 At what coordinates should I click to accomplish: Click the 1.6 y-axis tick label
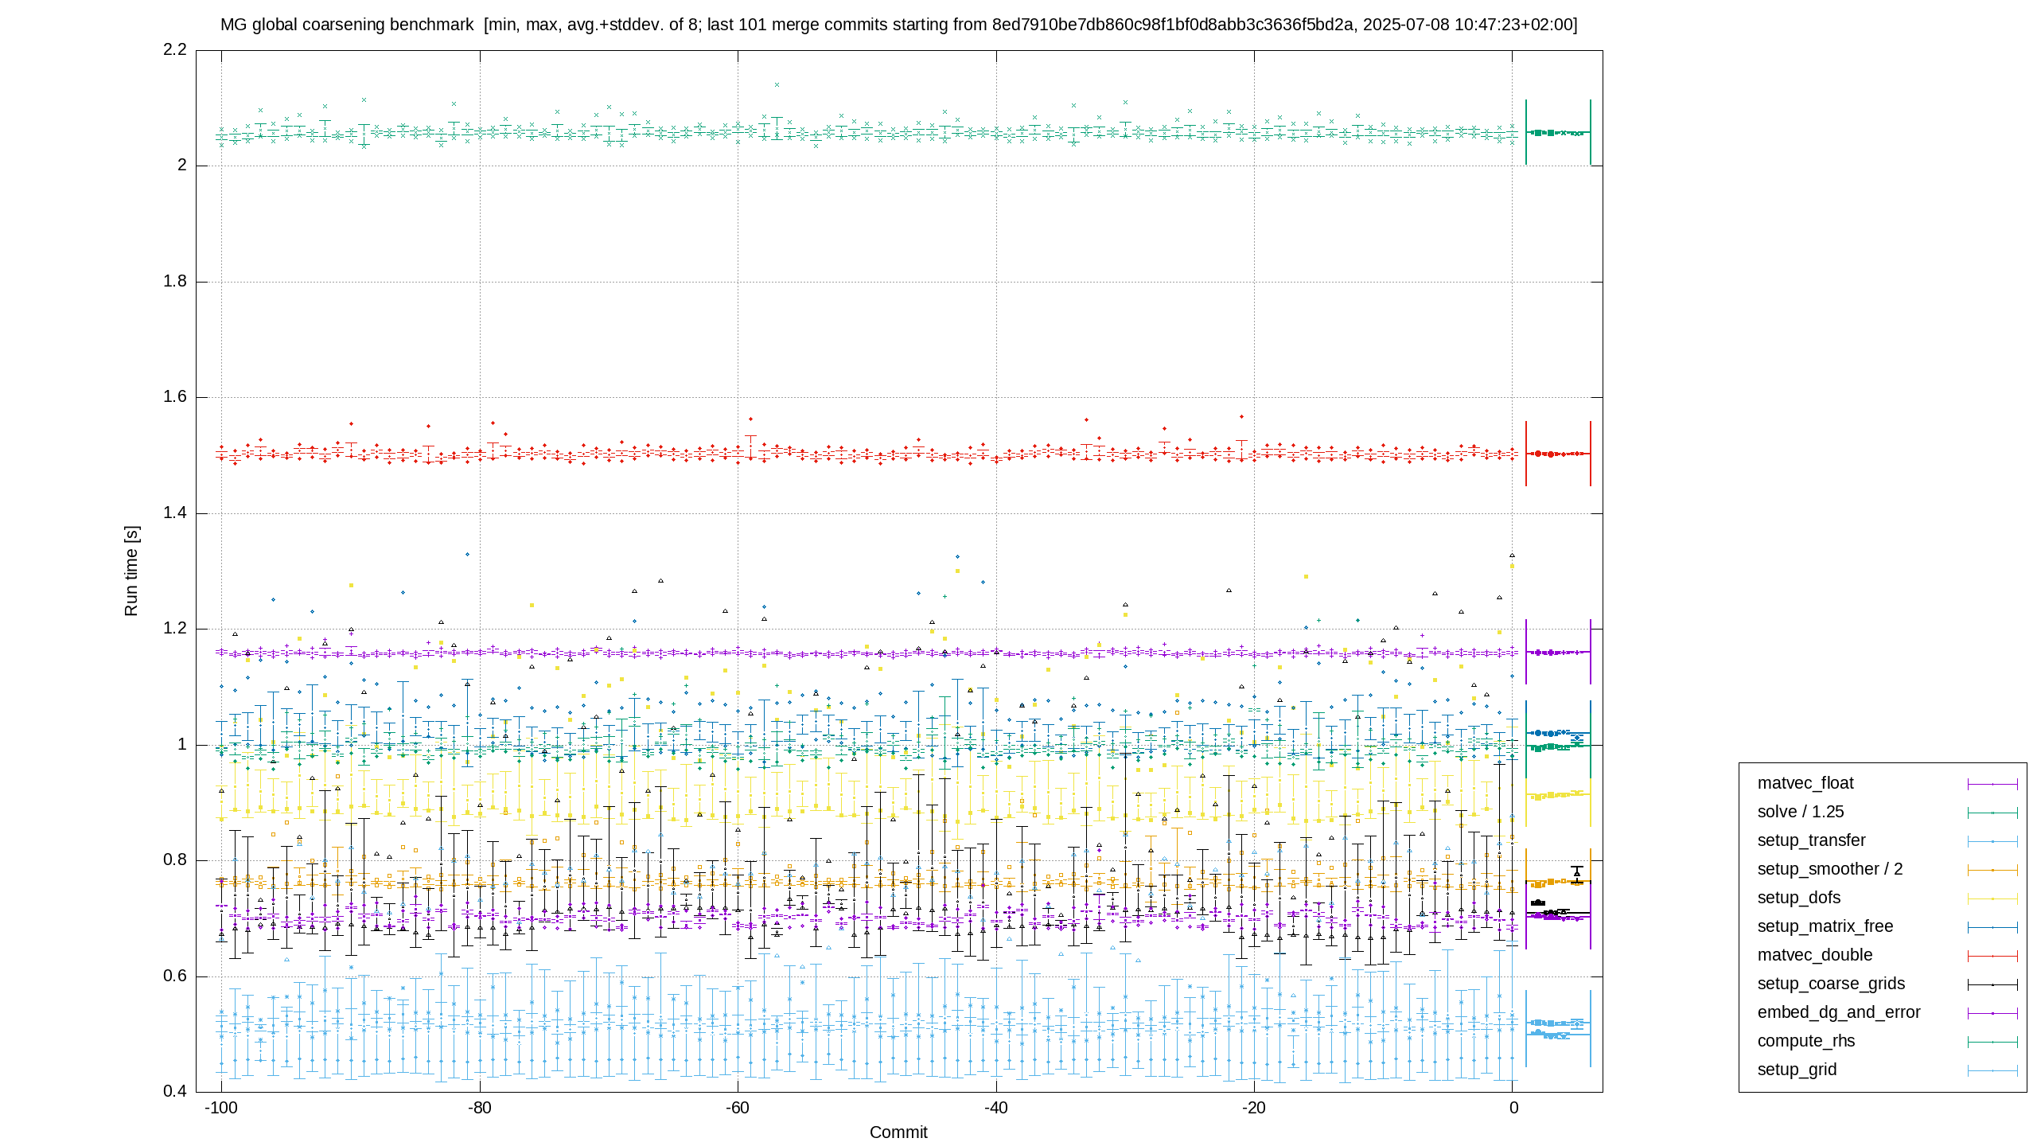click(x=175, y=397)
